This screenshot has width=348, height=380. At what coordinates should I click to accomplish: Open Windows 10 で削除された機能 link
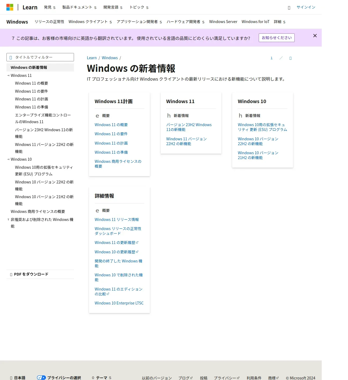pos(119,277)
